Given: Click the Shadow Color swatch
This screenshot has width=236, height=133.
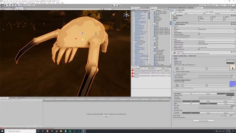Looking at the screenshot, I should coord(230,63).
